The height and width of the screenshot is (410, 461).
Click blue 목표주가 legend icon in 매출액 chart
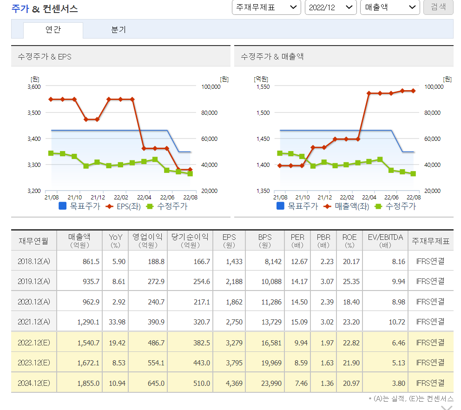280,206
